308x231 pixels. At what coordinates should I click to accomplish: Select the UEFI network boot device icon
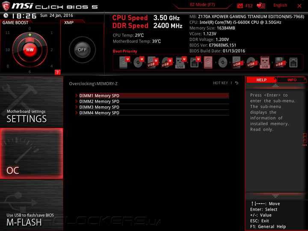(x=195, y=62)
